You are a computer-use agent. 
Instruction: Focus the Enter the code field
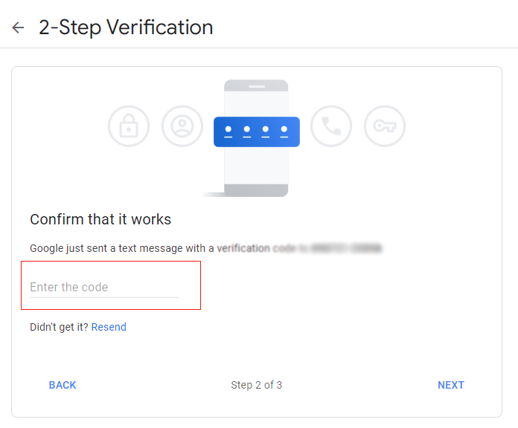(104, 288)
